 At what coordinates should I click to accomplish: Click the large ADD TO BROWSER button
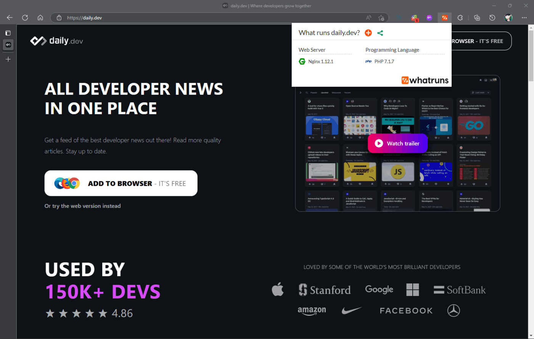[x=121, y=183]
